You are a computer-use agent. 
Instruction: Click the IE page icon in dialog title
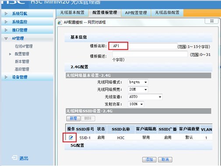point(60,22)
